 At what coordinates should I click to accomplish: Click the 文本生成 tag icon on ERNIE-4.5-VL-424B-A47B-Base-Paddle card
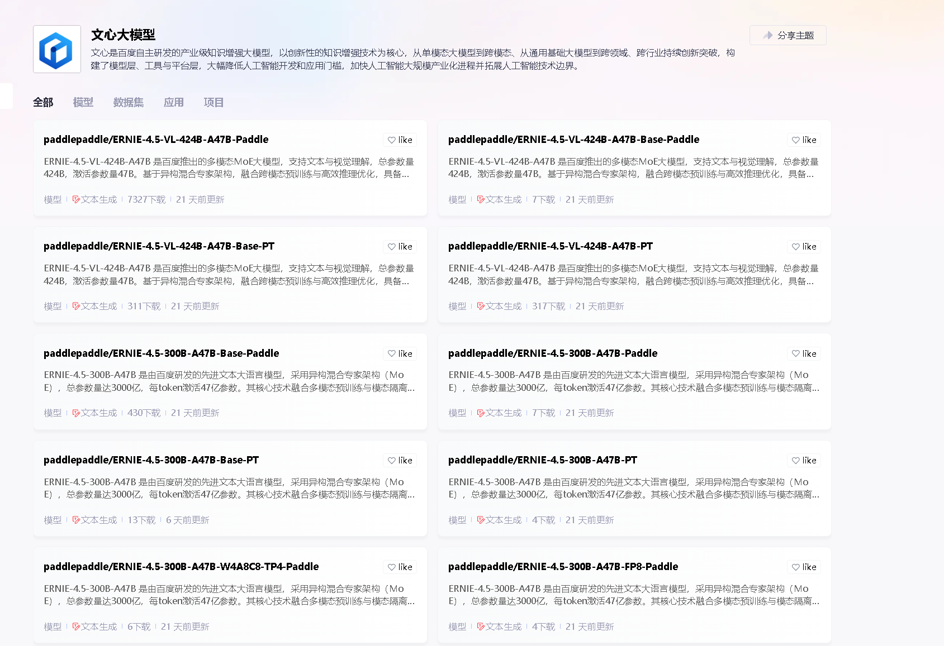click(481, 199)
